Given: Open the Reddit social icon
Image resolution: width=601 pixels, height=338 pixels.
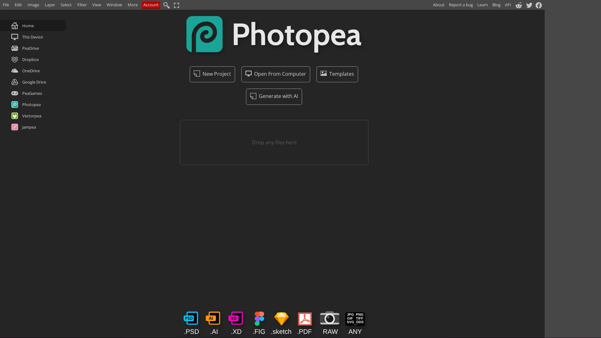Looking at the screenshot, I should coord(519,5).
